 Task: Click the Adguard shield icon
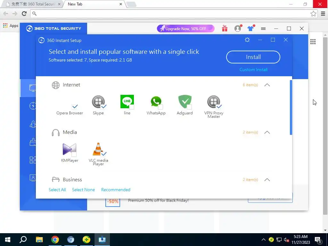(185, 102)
